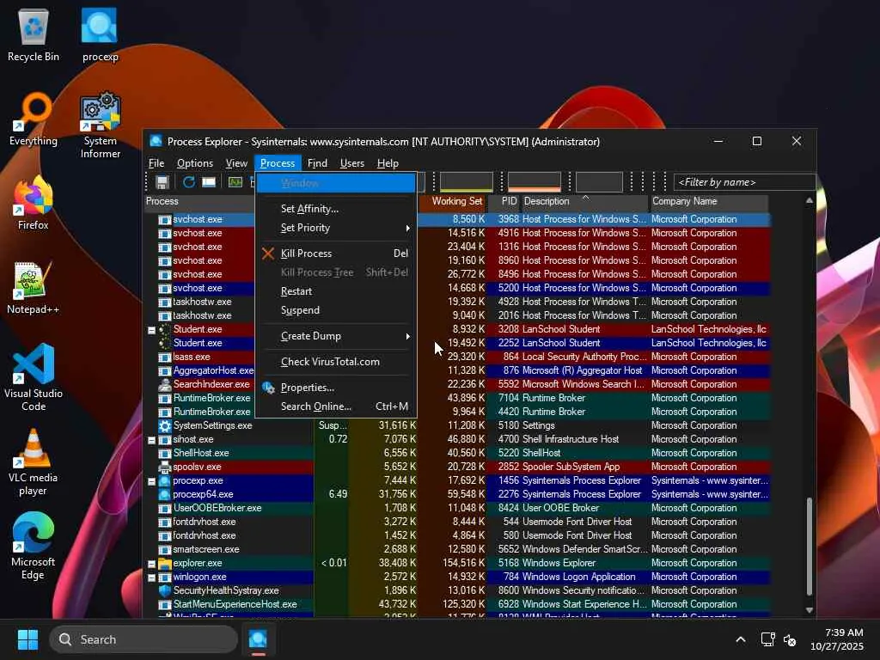Screen dimensions: 880x660
Task: Sort by the Working Set column header
Action: [x=452, y=201]
